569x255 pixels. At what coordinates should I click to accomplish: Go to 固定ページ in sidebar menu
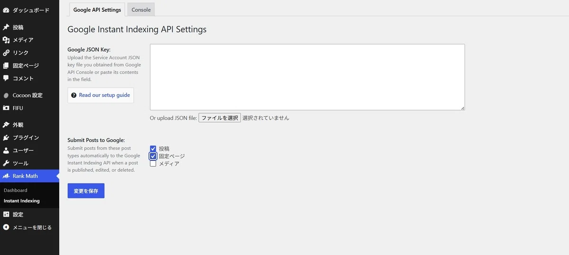coord(26,66)
